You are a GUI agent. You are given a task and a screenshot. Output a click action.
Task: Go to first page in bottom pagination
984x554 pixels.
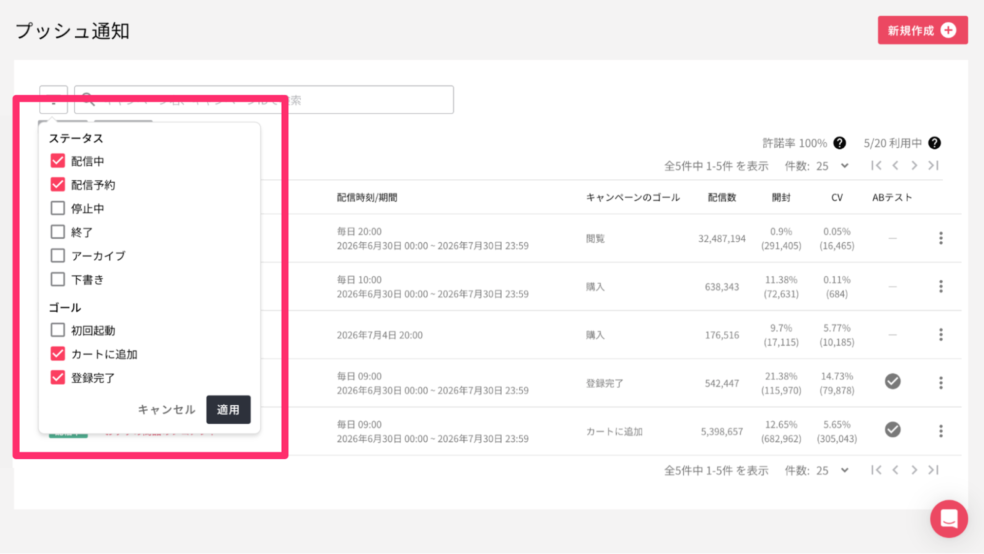(x=876, y=470)
